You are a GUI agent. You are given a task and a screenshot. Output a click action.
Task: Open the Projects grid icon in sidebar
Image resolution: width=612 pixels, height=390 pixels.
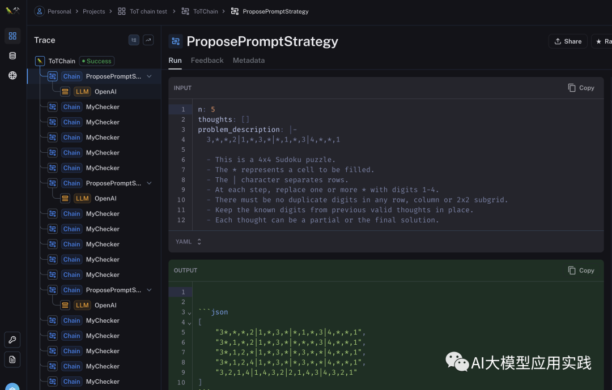pyautogui.click(x=12, y=36)
